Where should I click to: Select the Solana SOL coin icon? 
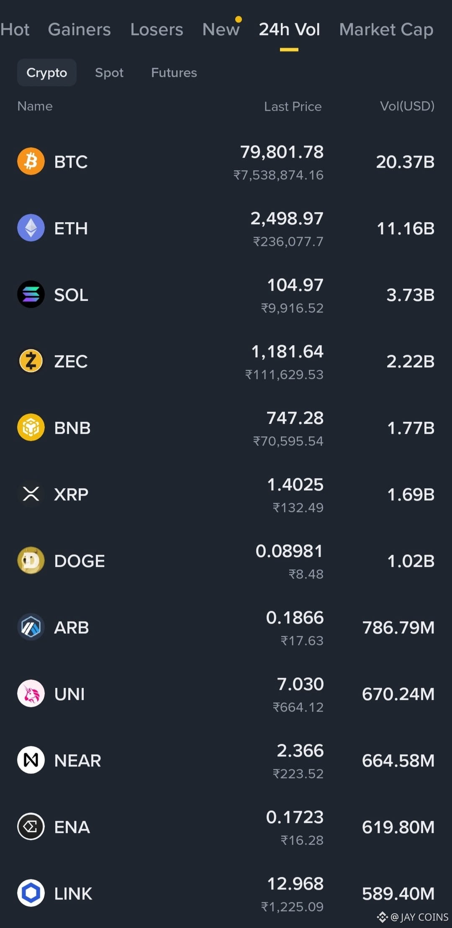point(31,294)
